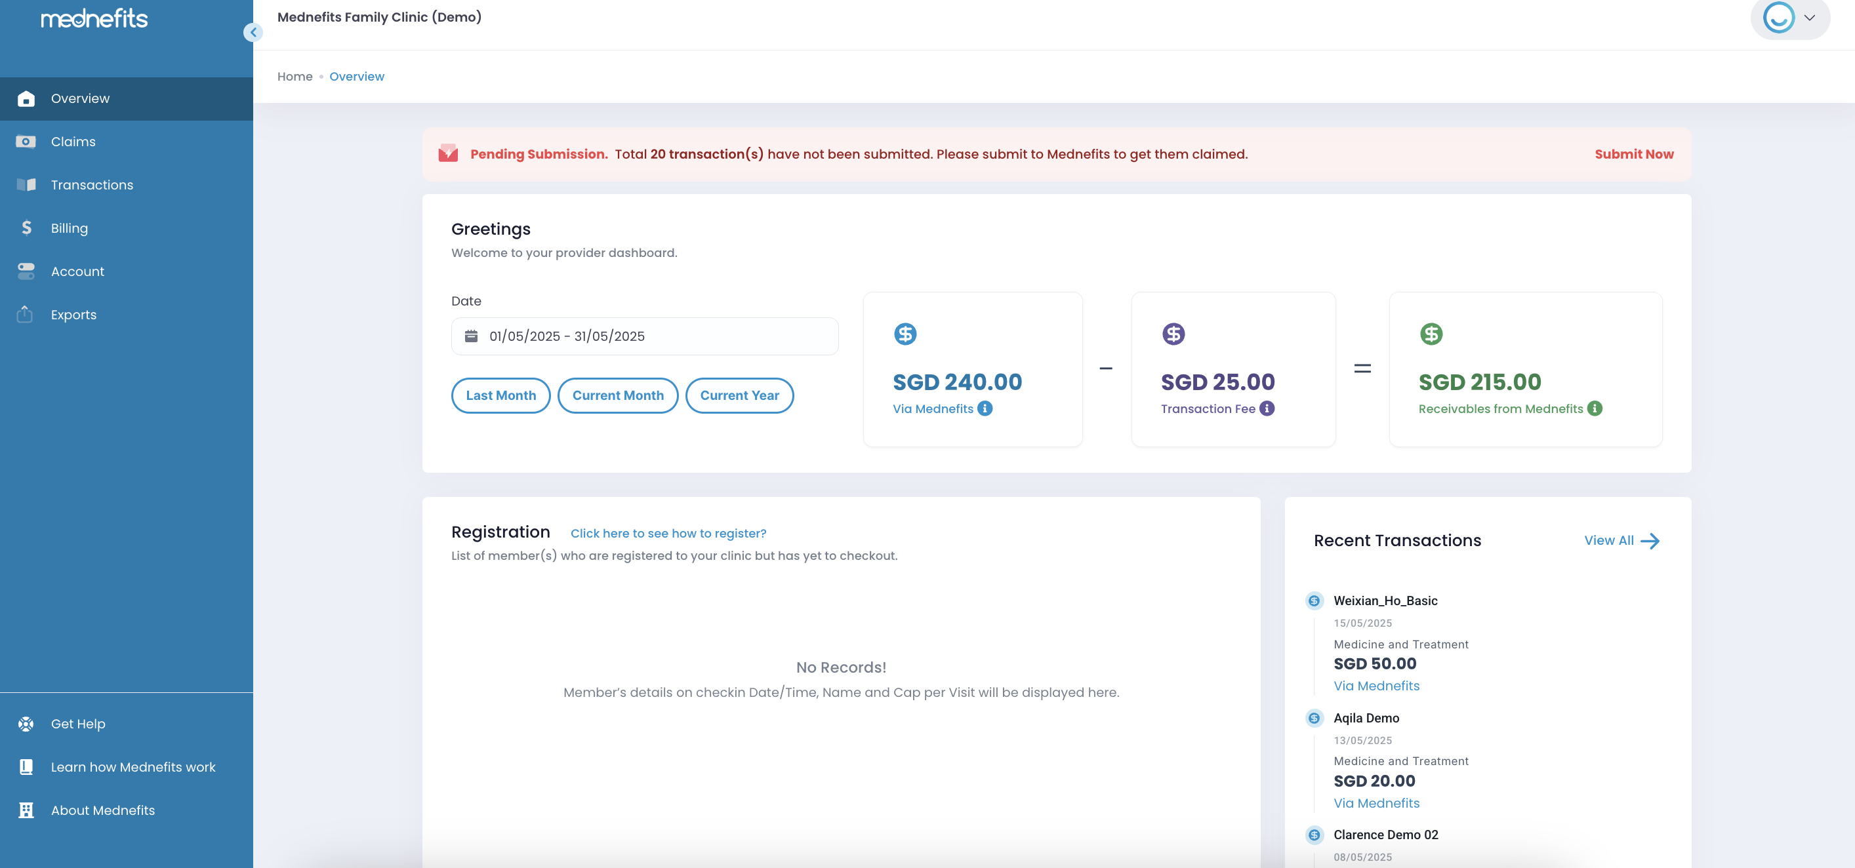The image size is (1855, 868).
Task: Select the Current Month filter
Action: (618, 395)
